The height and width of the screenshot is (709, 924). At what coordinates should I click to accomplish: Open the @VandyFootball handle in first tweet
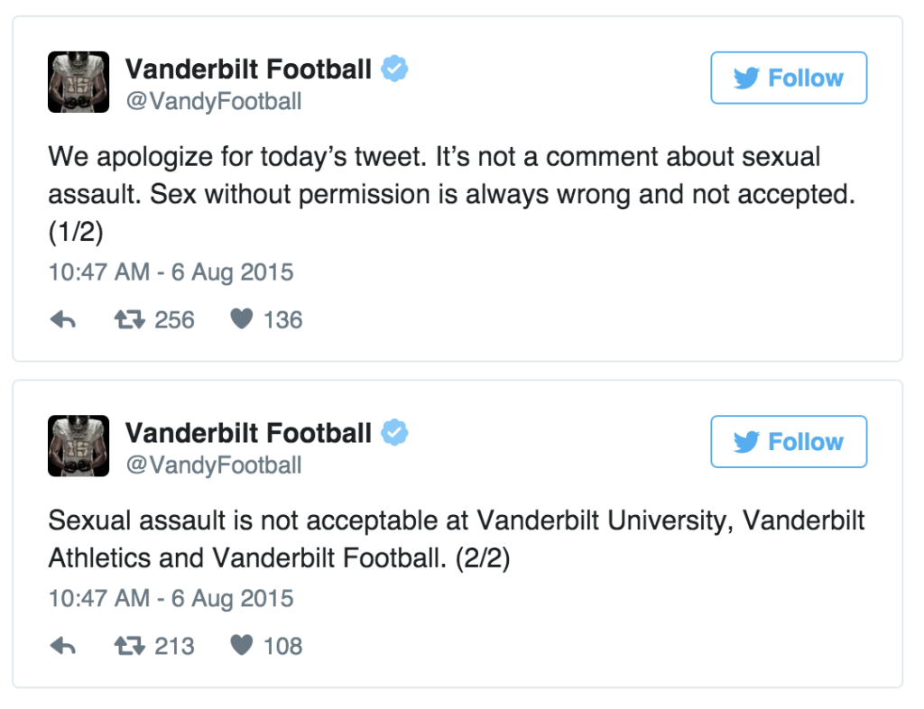(x=213, y=101)
